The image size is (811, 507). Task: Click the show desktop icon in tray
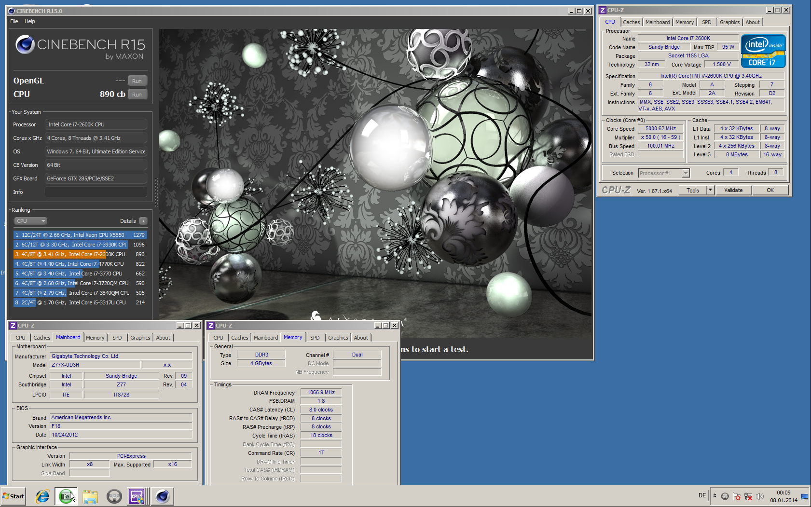804,496
